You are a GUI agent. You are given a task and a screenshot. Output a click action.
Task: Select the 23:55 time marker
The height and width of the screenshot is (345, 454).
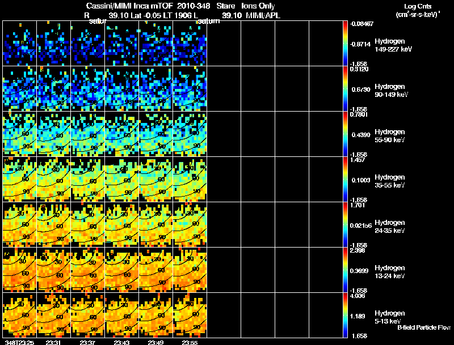190,342
